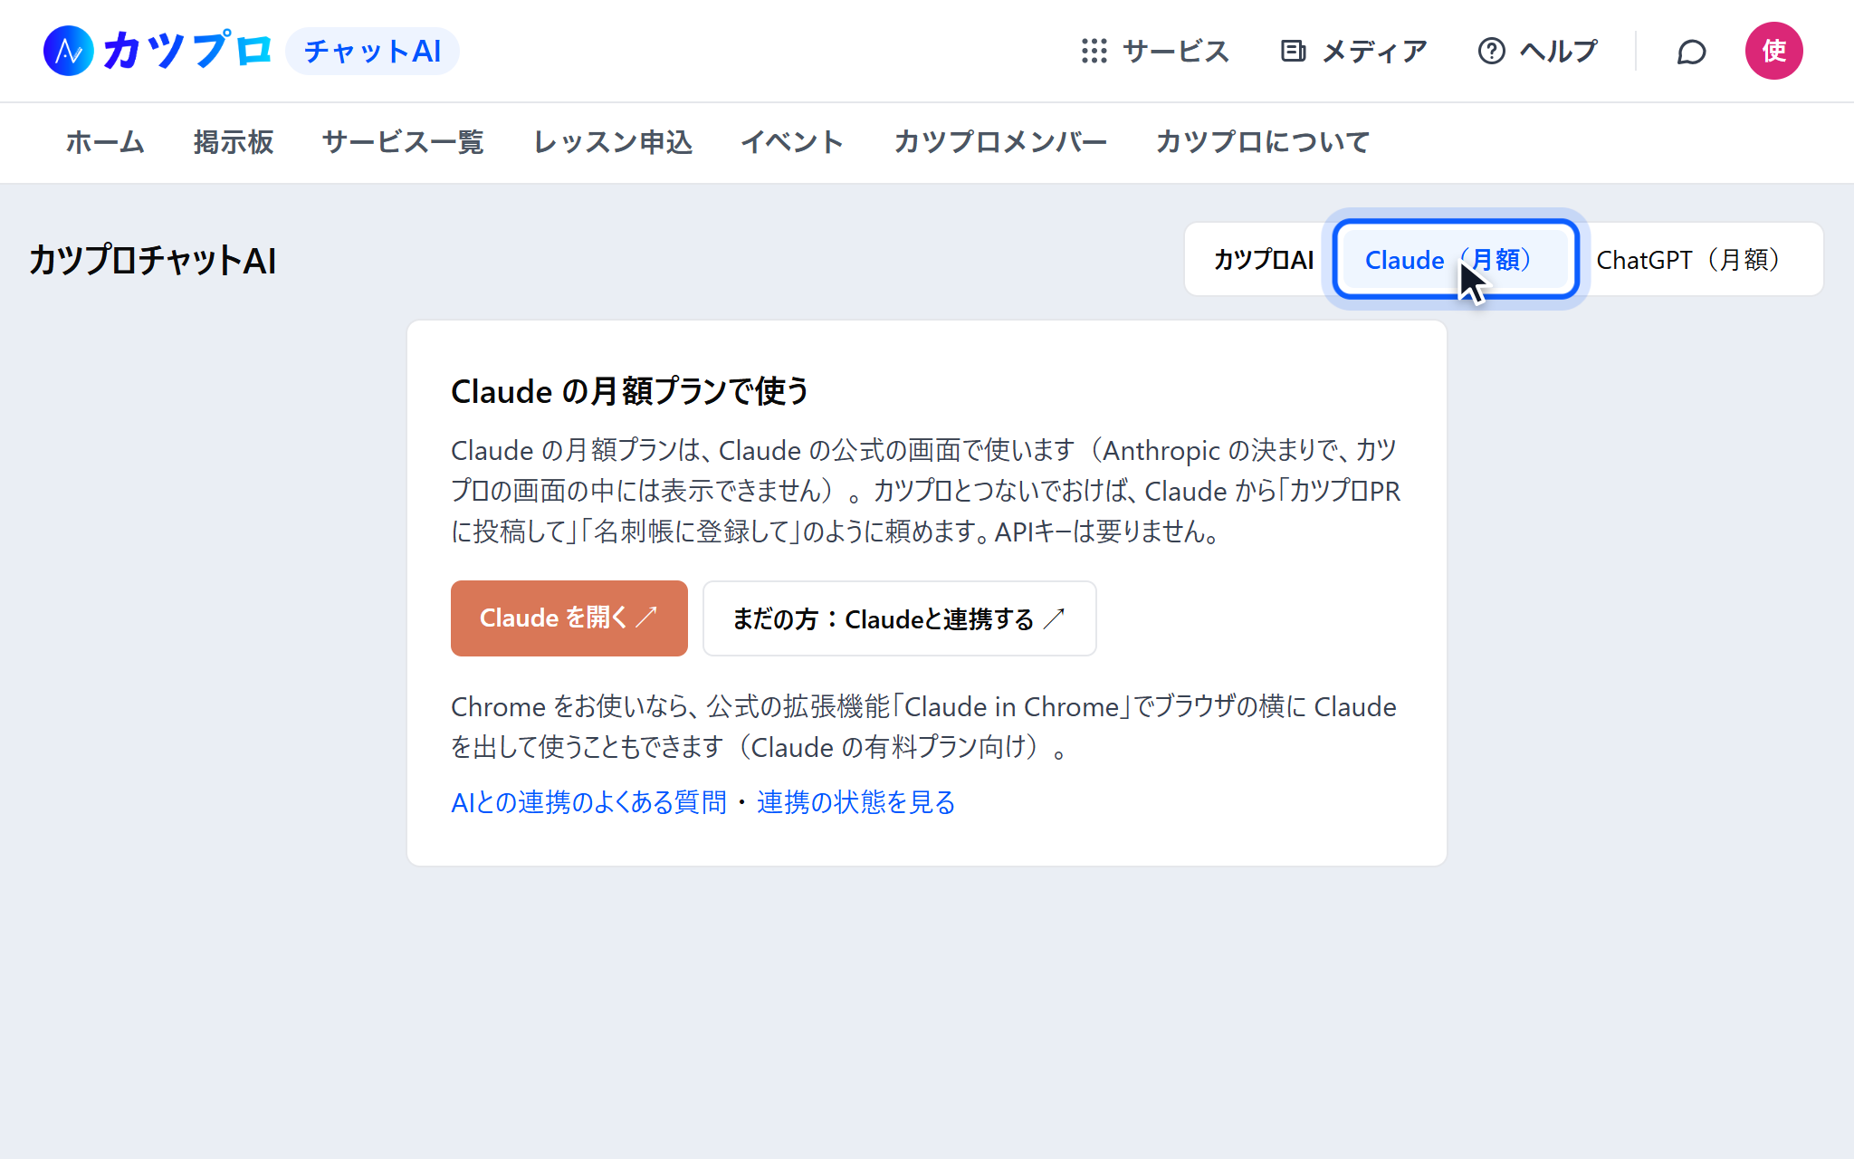Screen dimensions: 1854x1159
Task: Open the ヘルプ help menu
Action: (x=1537, y=51)
